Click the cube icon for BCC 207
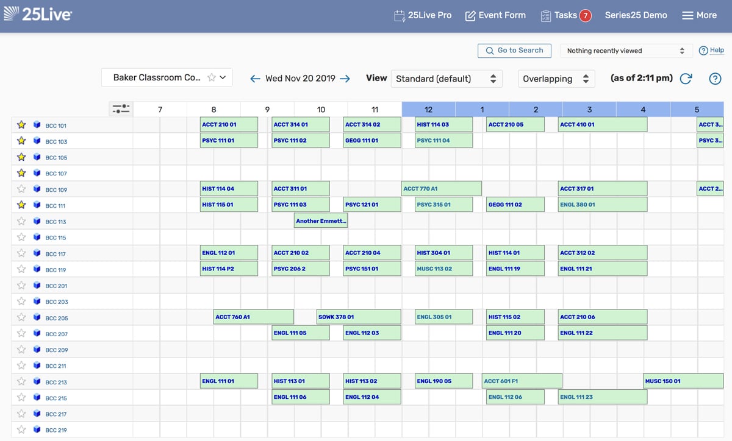The height and width of the screenshot is (441, 732). 37,334
